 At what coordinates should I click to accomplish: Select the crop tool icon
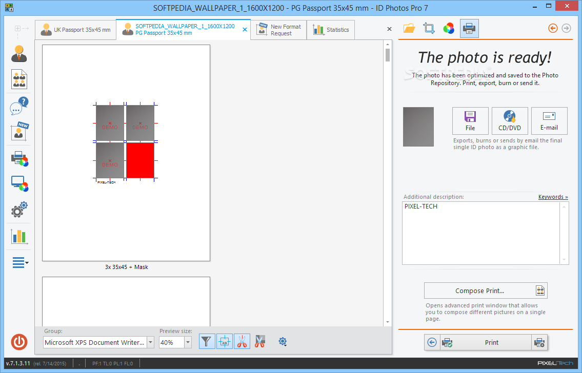pos(429,29)
